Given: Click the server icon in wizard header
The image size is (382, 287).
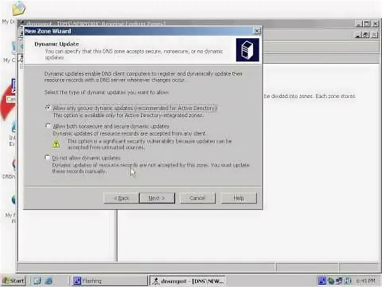Looking at the screenshot, I should click(x=247, y=50).
